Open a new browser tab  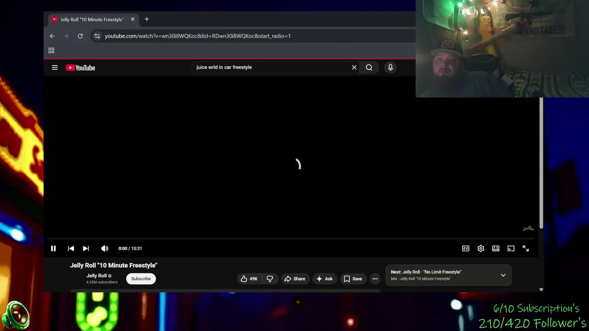coord(146,19)
